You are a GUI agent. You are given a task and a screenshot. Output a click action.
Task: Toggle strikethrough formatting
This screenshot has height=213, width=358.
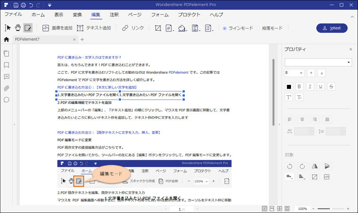tap(331, 87)
